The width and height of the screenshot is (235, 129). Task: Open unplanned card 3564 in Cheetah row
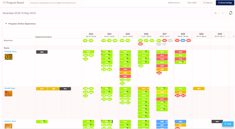point(42,52)
